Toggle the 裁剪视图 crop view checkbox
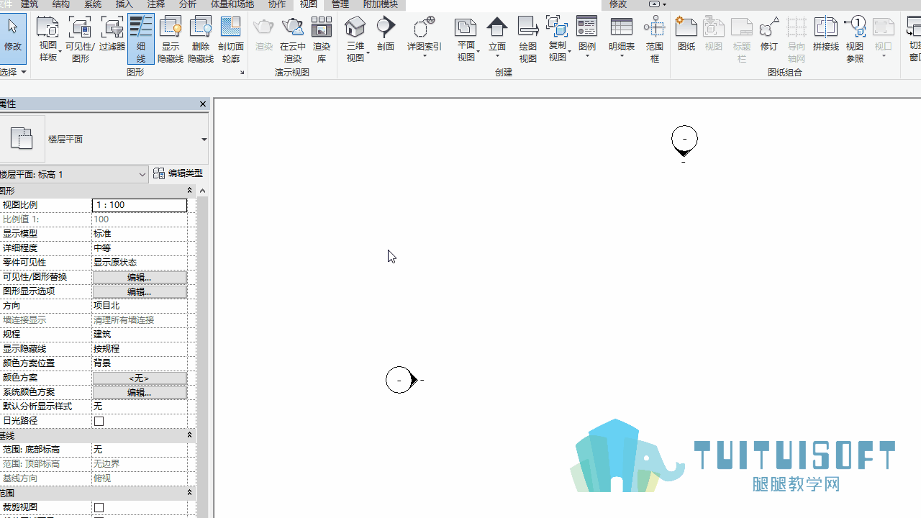The height and width of the screenshot is (518, 921). [99, 507]
